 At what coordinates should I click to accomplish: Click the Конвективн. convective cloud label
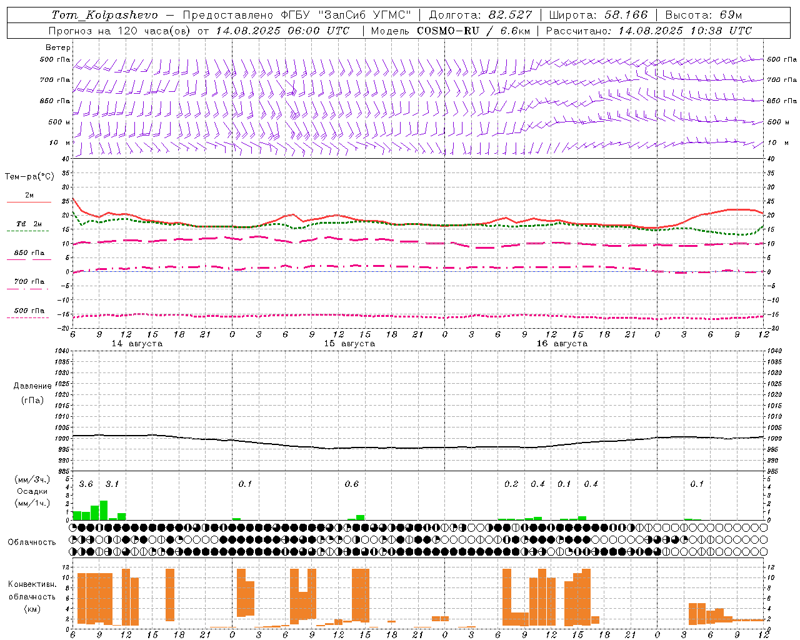32,584
